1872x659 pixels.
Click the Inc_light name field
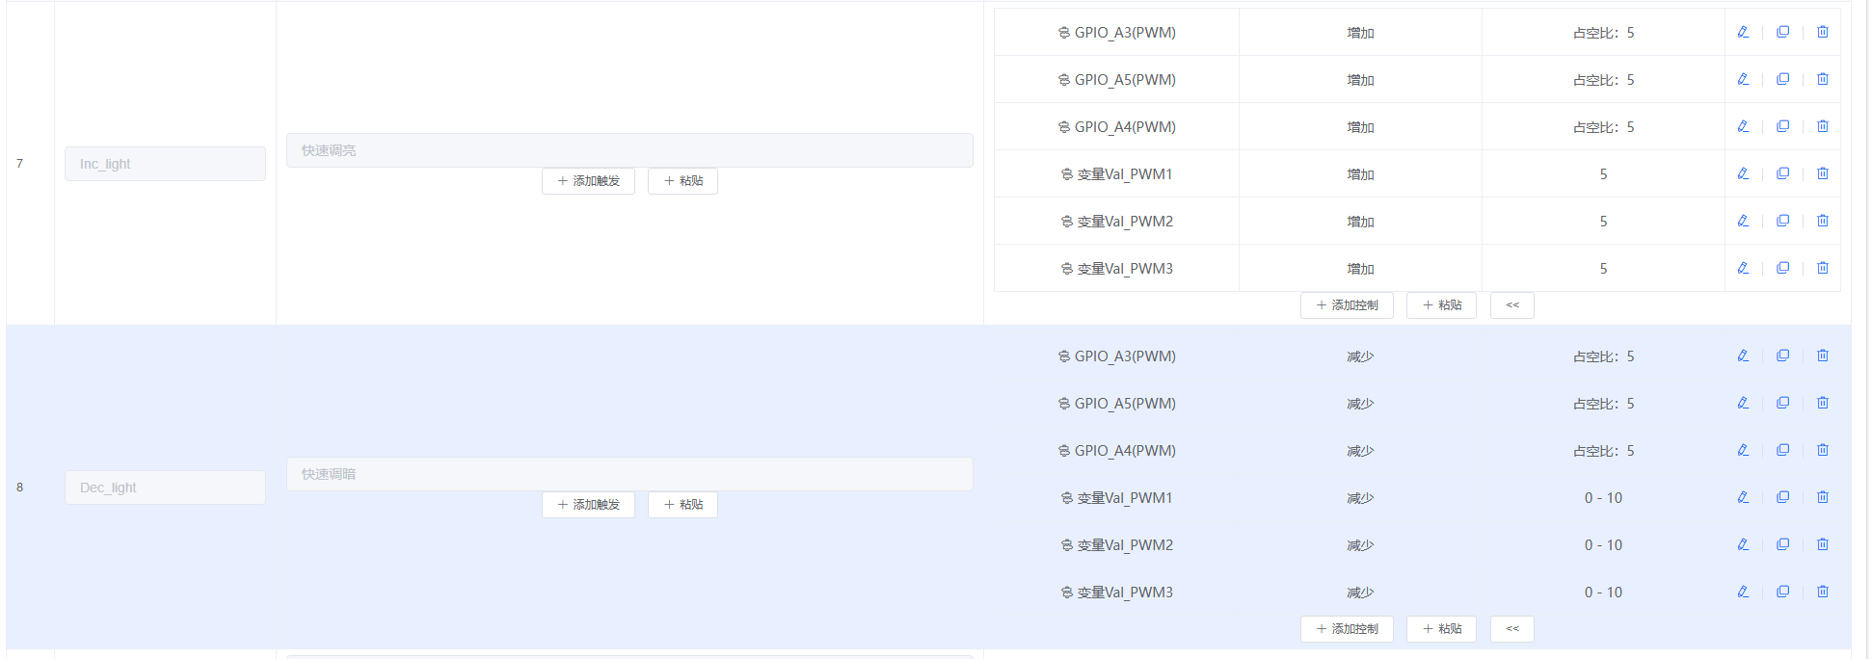pyautogui.click(x=165, y=164)
